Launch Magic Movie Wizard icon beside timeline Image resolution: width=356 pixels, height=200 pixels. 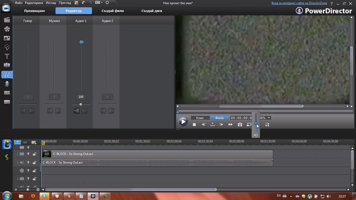tap(7, 144)
